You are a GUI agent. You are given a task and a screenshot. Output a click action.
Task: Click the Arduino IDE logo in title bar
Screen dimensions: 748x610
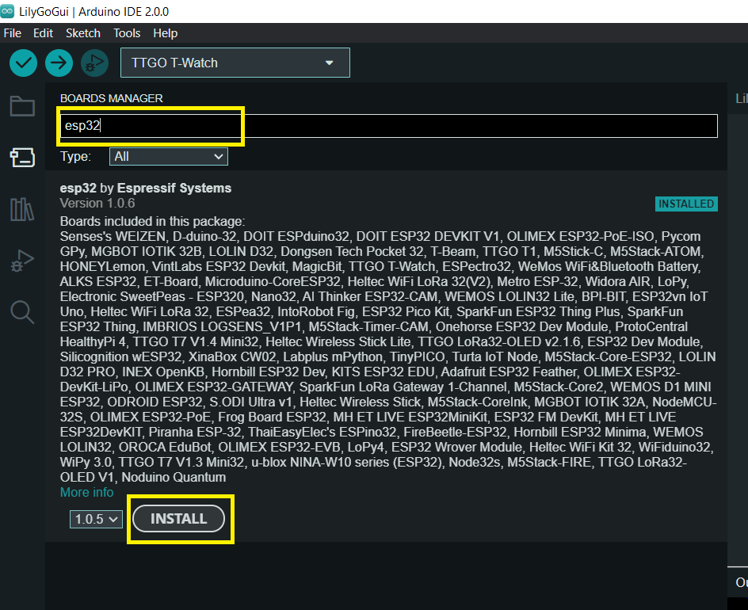[x=7, y=11]
